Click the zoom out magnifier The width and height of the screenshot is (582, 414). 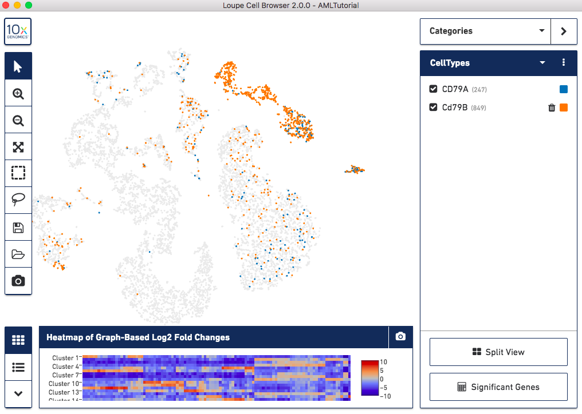tap(18, 120)
